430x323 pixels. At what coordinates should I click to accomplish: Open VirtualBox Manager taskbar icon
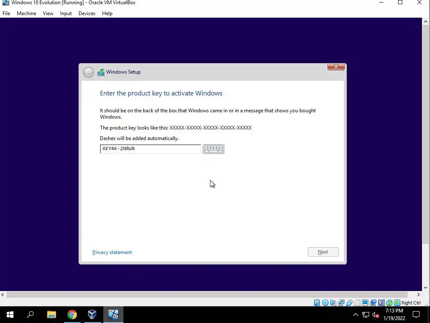[92, 315]
